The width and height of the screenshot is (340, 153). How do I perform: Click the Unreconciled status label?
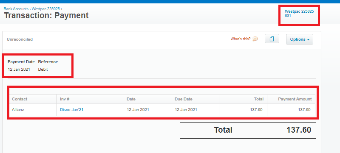[20, 39]
